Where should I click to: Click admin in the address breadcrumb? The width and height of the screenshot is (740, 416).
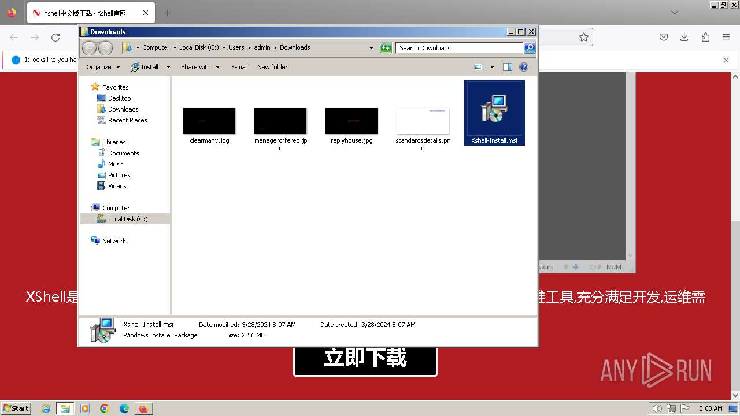tap(262, 48)
